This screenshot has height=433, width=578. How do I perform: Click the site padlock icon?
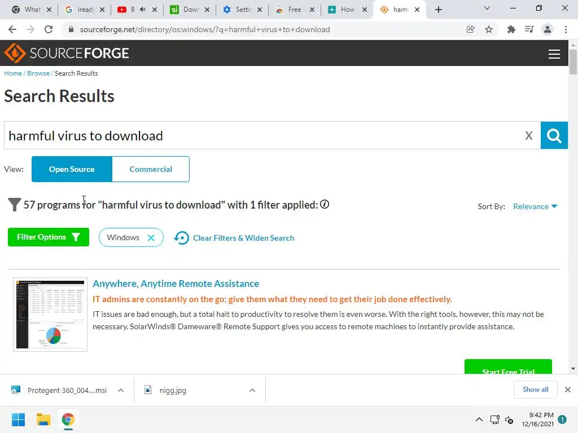click(71, 29)
